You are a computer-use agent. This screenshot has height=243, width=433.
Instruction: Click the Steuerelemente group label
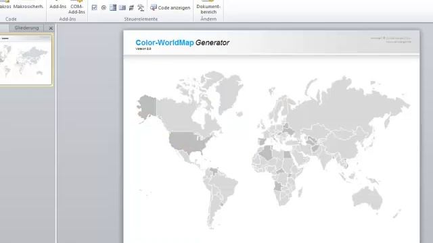(141, 19)
